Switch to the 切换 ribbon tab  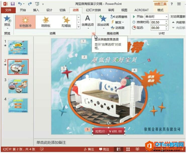click(62, 10)
